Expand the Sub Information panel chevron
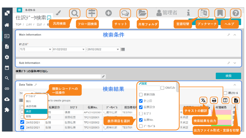 click(x=235, y=63)
